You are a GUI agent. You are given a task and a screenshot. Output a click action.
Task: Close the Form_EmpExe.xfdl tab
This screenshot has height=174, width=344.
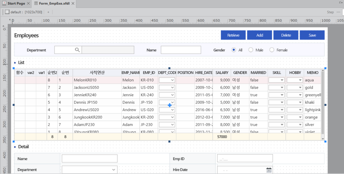[73, 3]
